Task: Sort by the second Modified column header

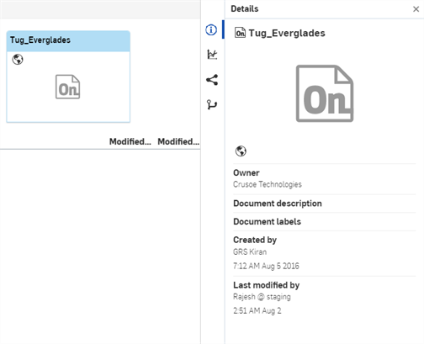Action: (x=178, y=141)
